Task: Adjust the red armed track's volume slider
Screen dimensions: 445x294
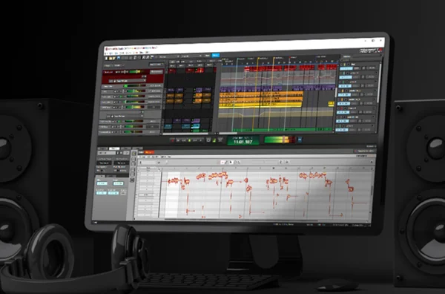Action: point(136,72)
